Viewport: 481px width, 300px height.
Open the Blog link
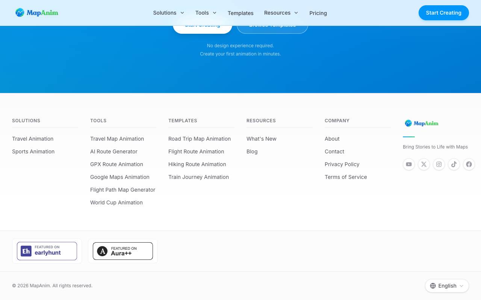(x=252, y=151)
